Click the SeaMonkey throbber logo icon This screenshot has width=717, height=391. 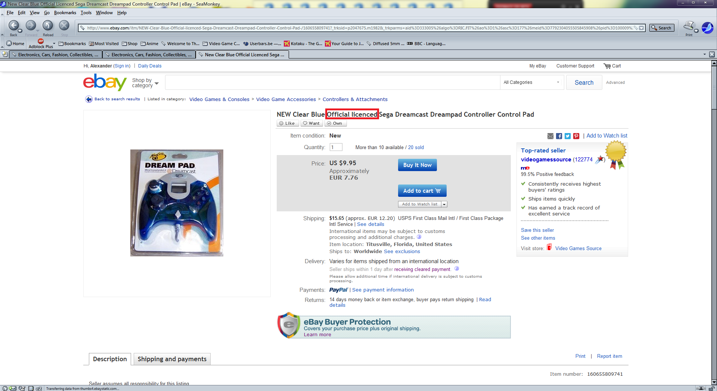point(707,28)
